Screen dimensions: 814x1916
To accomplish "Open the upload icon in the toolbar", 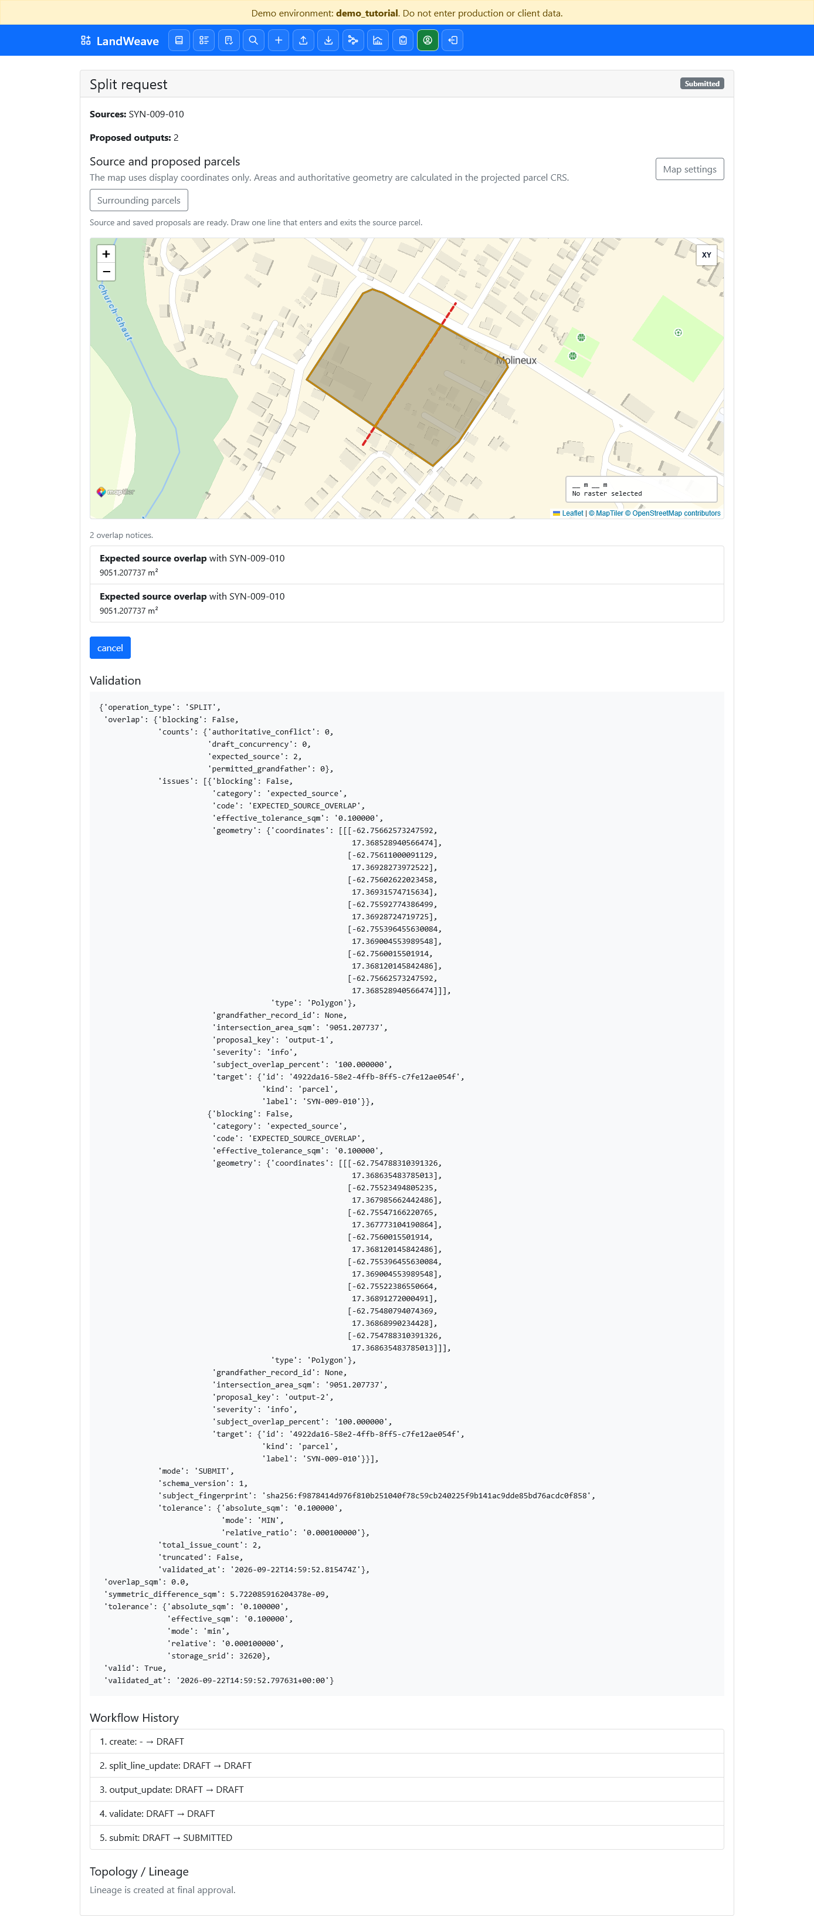I will [x=303, y=40].
